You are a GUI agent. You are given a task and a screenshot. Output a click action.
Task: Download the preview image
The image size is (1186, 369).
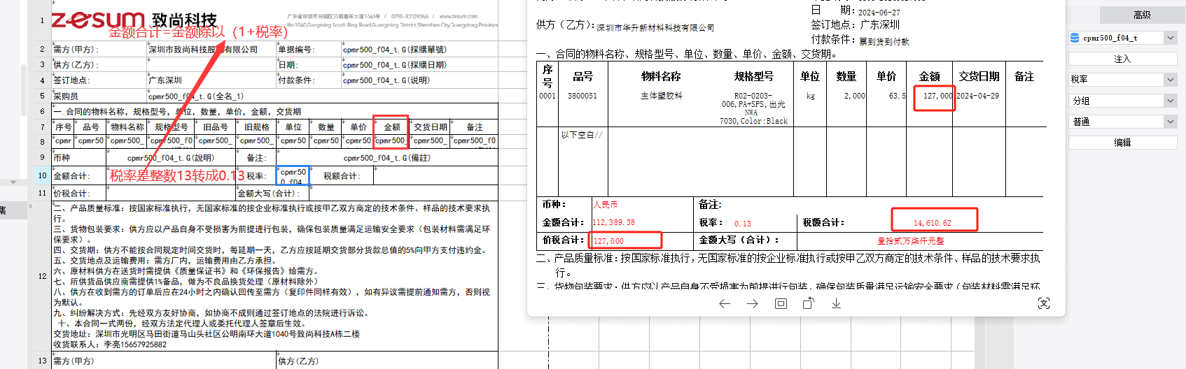(836, 303)
